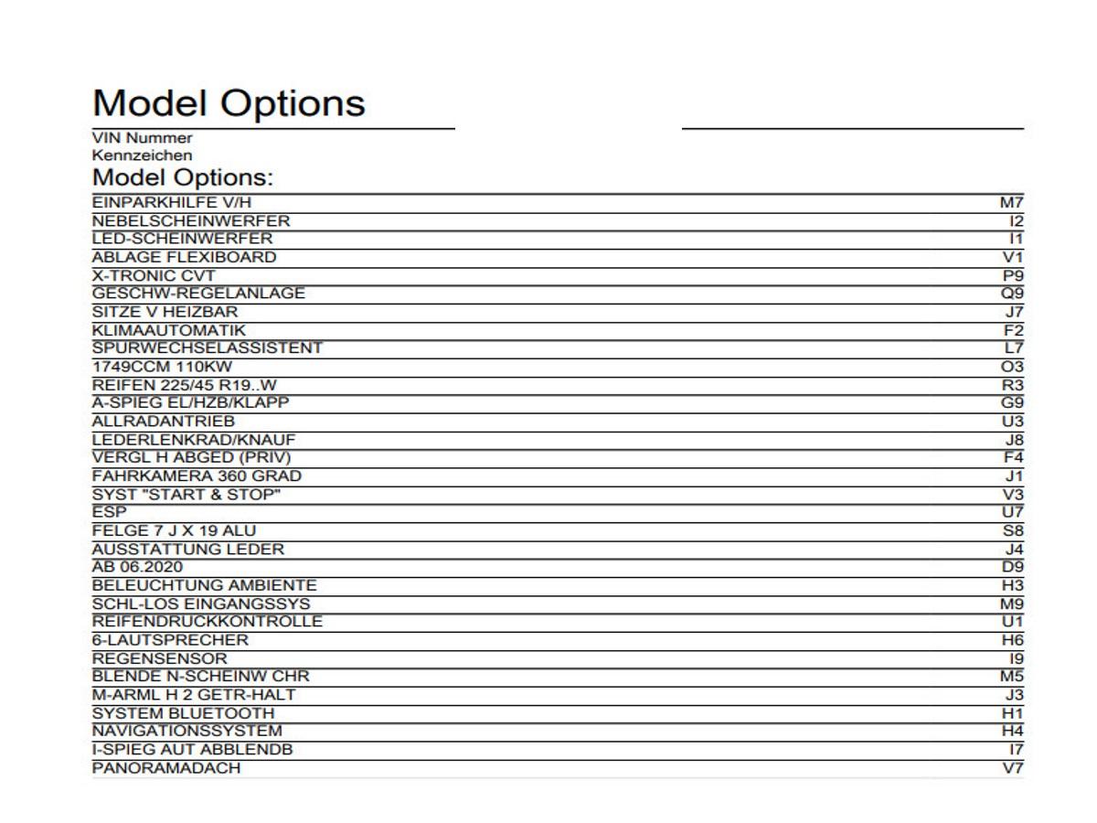Click the EINPARKHILFE V/H row
Viewport: 1097px width, 823px height.
point(558,203)
